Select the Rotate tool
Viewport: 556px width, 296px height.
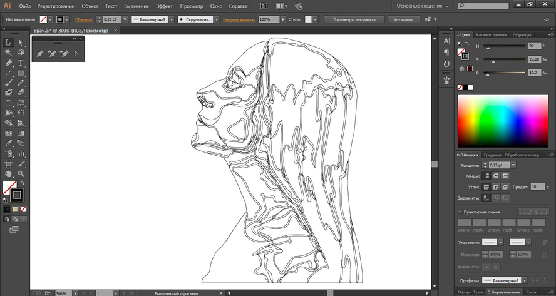pos(9,103)
